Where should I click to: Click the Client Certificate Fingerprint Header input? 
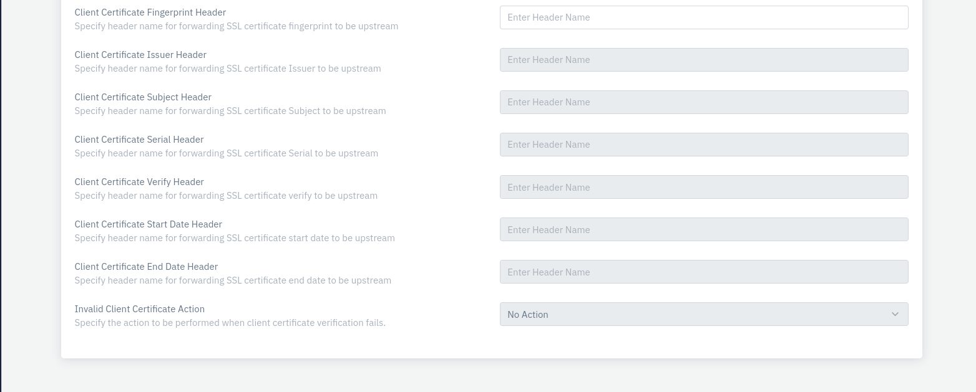pyautogui.click(x=703, y=17)
